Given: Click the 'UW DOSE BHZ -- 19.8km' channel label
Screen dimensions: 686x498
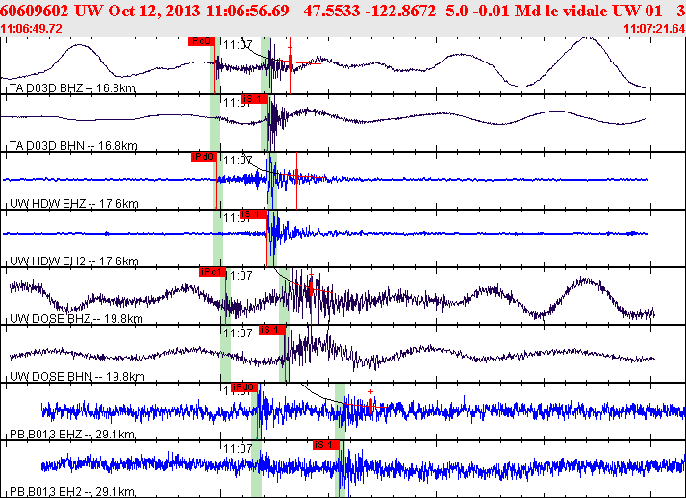Looking at the screenshot, I should (76, 319).
